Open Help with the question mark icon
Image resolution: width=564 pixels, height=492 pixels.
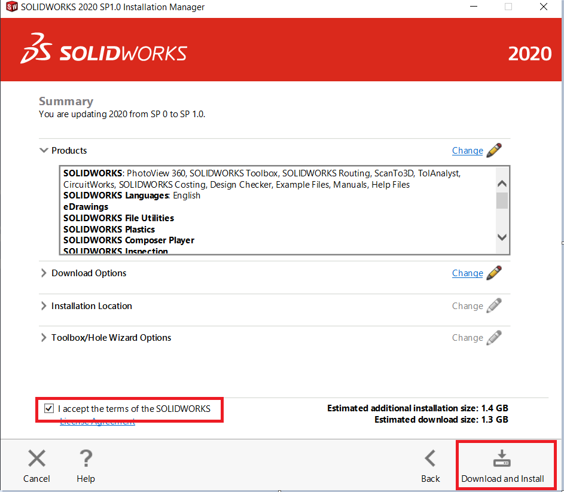[x=86, y=466]
